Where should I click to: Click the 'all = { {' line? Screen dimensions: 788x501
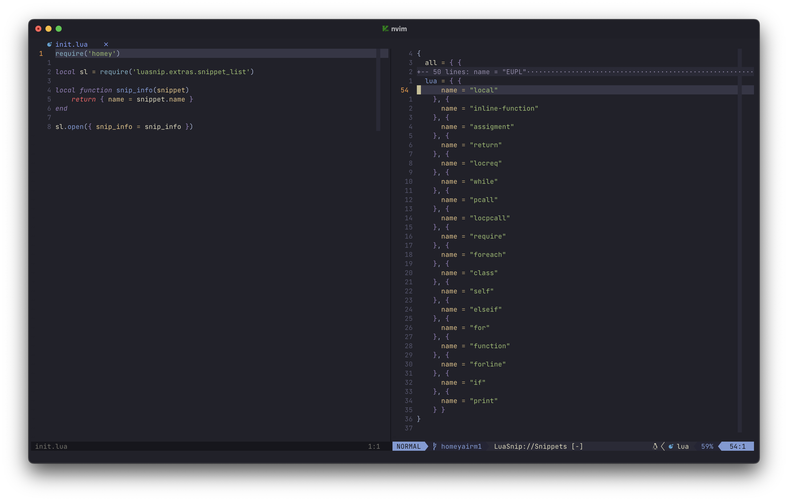[x=443, y=62]
